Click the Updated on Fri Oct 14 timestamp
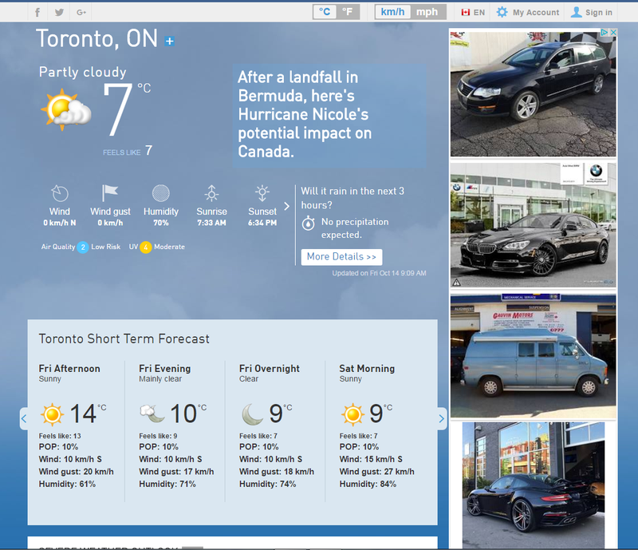Image resolution: width=638 pixels, height=550 pixels. tap(380, 273)
